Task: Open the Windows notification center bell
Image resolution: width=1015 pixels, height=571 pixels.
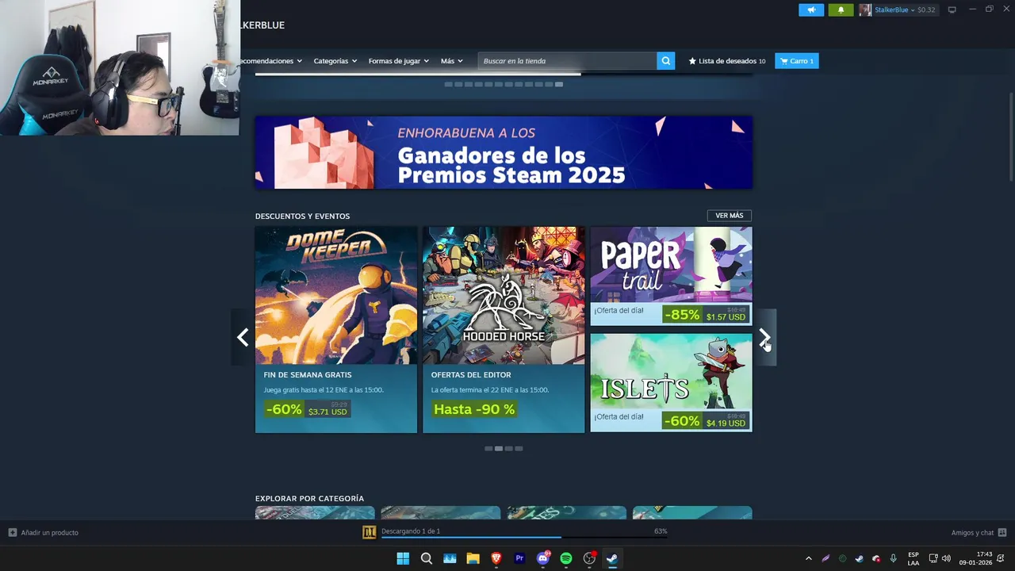Action: pyautogui.click(x=1001, y=558)
